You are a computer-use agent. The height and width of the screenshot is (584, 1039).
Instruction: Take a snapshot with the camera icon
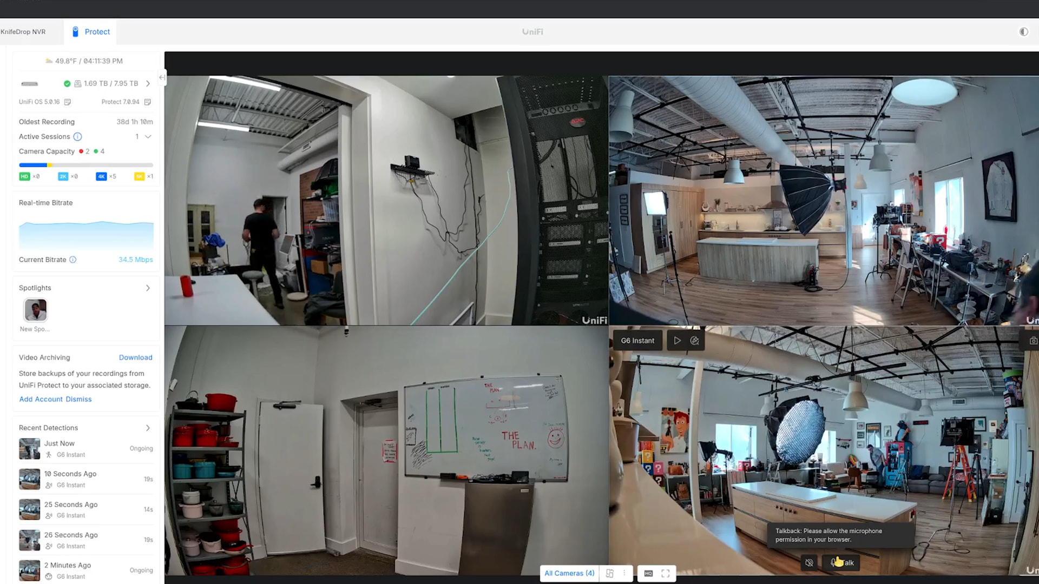[x=1033, y=341]
